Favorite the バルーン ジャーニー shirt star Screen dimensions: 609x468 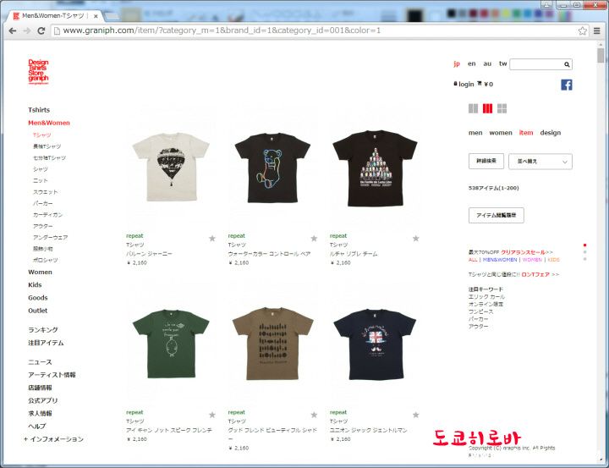tap(212, 239)
